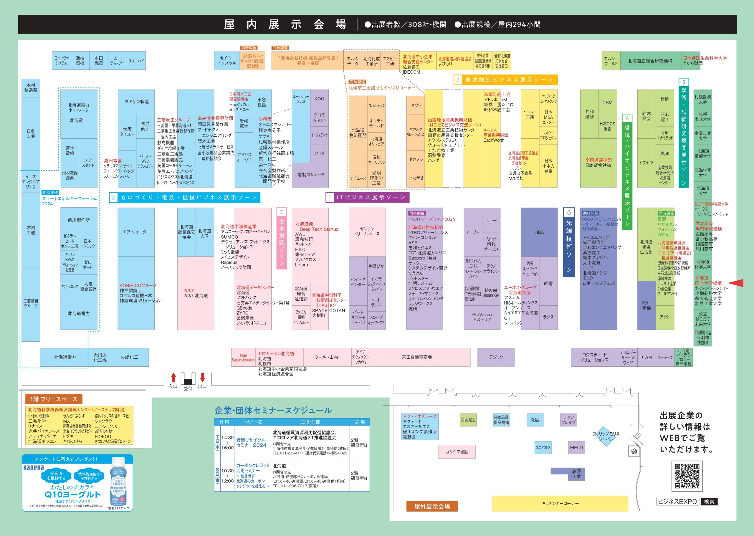Click the 木村鋳造所 booth
The width and height of the screenshot is (754, 536).
click(31, 88)
